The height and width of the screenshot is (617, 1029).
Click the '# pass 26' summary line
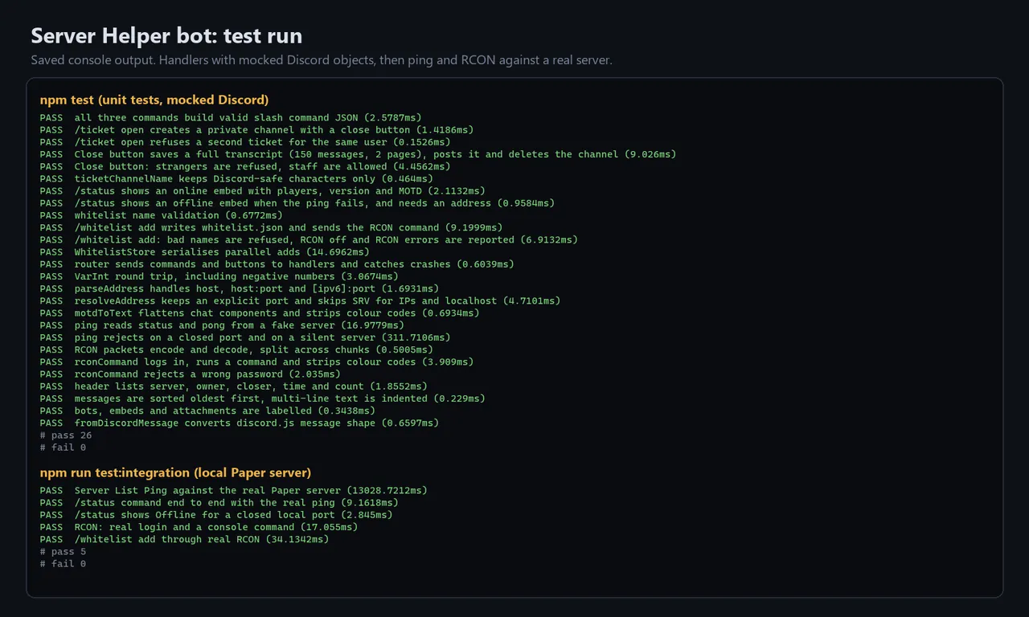pos(66,435)
